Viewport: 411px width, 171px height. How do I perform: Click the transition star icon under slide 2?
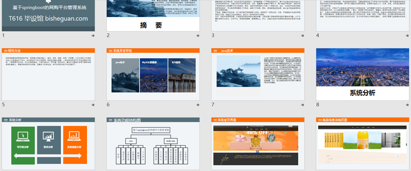coord(198,36)
